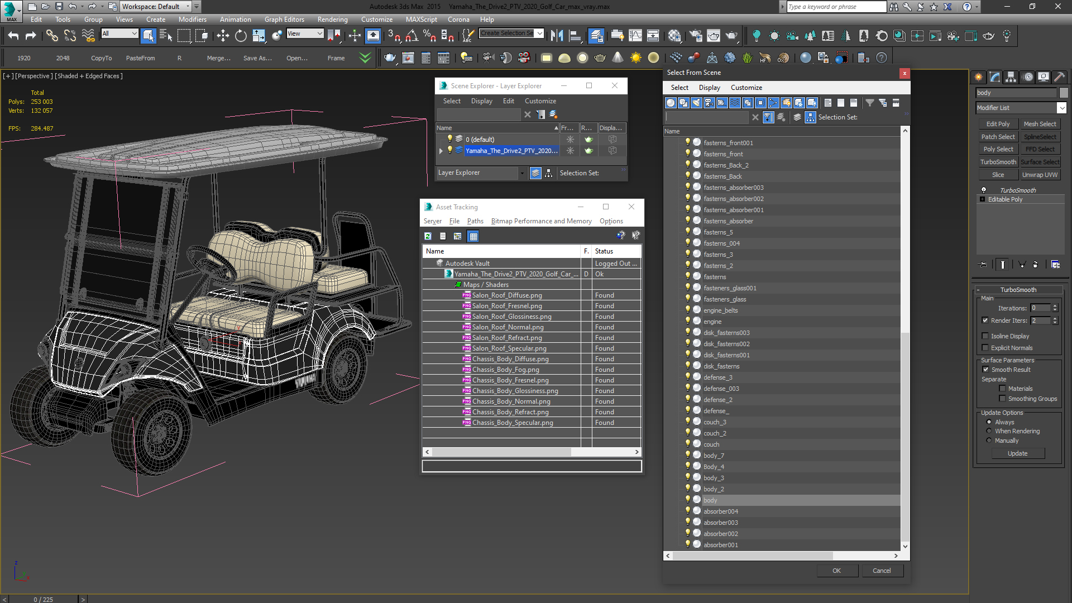
Task: Expand the Yamaha_The_Drive2 layer row
Action: point(441,151)
